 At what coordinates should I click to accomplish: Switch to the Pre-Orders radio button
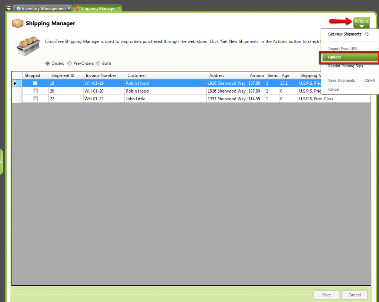point(69,63)
